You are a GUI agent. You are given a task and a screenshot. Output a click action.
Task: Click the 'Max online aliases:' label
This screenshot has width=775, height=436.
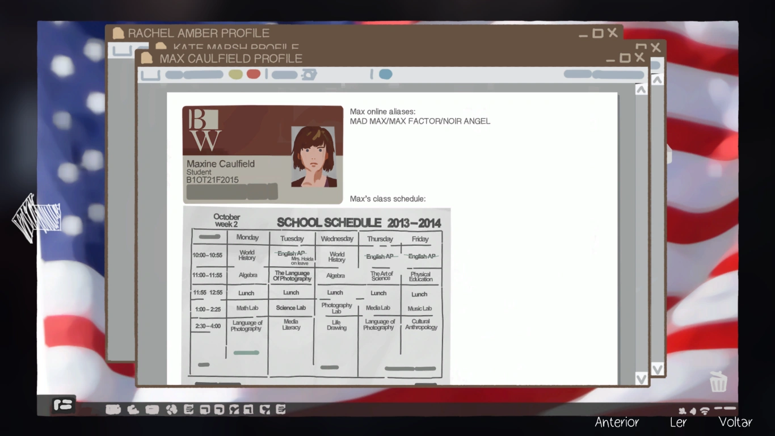pyautogui.click(x=383, y=112)
